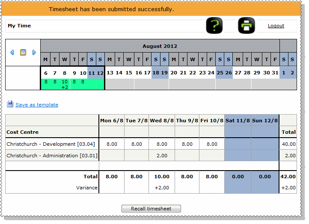The width and height of the screenshot is (309, 224).
Task: Click the 'Timesheet has been submitted successfully' banner
Action: tap(151, 9)
